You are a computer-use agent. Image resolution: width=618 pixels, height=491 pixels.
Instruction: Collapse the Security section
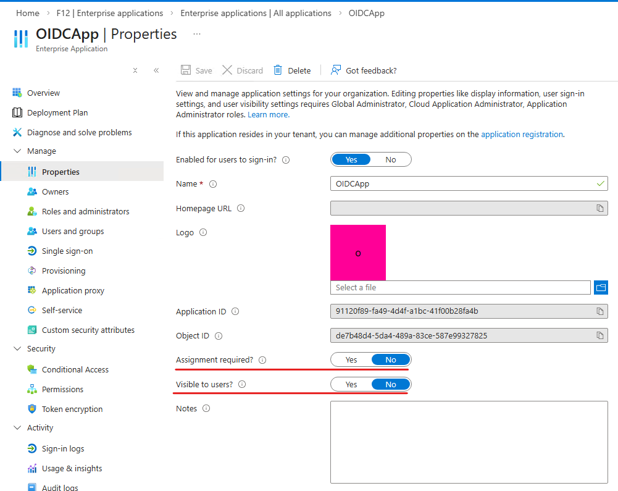click(x=17, y=349)
